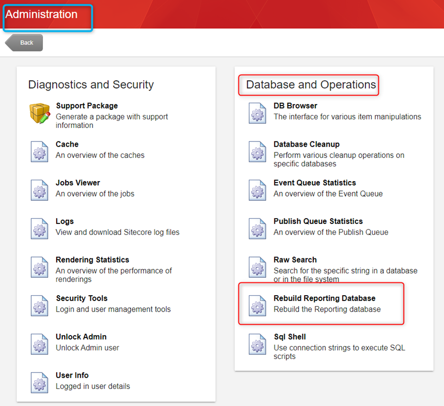Click the Database and Operations heading

(x=311, y=84)
